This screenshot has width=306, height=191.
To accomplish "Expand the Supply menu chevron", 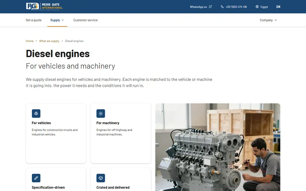I will (x=63, y=20).
